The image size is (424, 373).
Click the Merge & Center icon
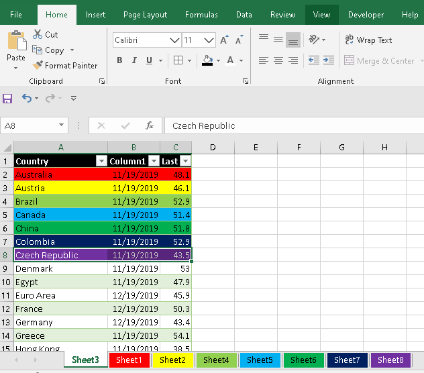point(349,60)
